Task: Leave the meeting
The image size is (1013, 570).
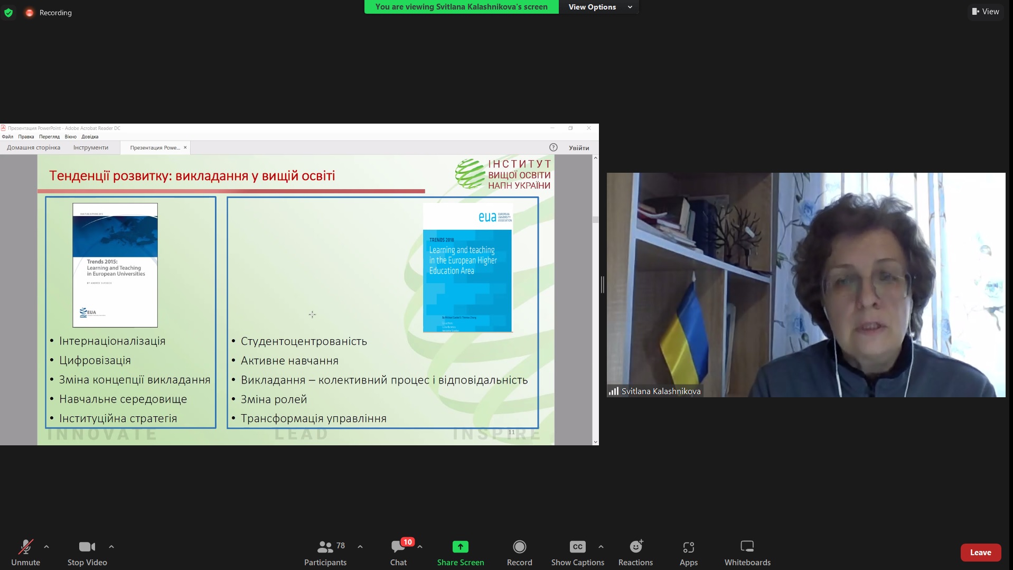Action: coord(980,553)
